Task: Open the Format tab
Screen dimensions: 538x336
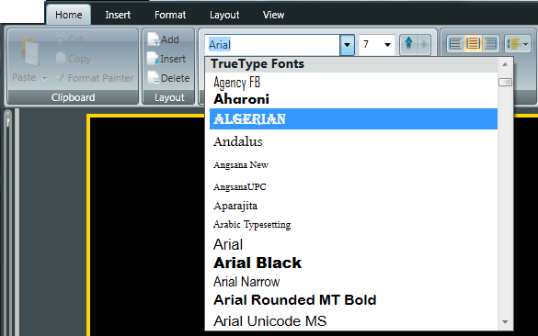Action: 170,15
